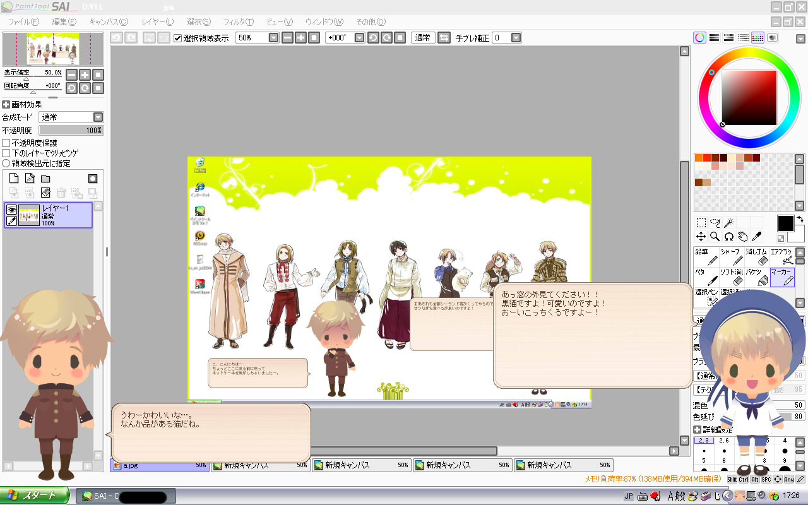Adjust the 不透明度 100% slider

tap(71, 130)
